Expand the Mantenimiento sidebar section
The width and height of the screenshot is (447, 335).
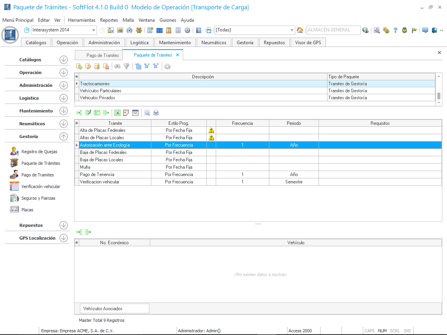[64, 111]
